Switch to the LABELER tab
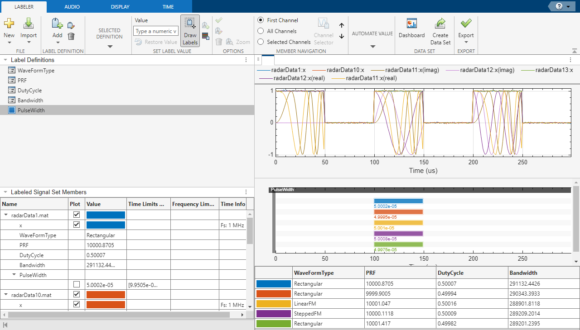 pyautogui.click(x=24, y=7)
